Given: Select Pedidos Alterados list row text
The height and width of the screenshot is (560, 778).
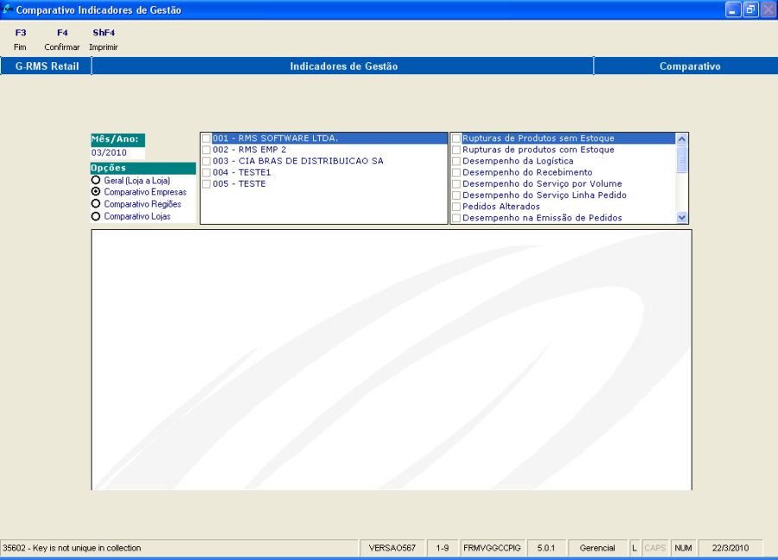Looking at the screenshot, I should pyautogui.click(x=501, y=207).
